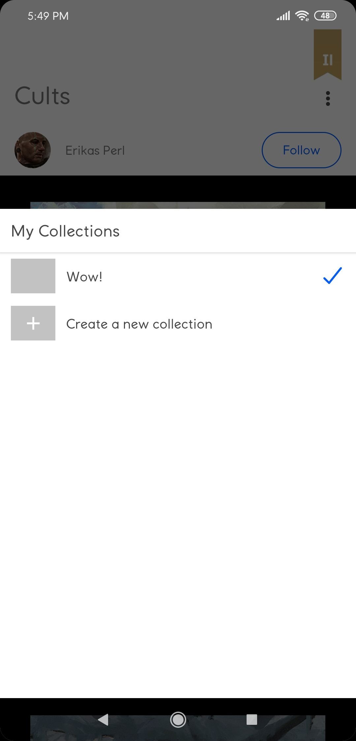Tap the square recent apps button
The image size is (356, 741).
coord(252,719)
